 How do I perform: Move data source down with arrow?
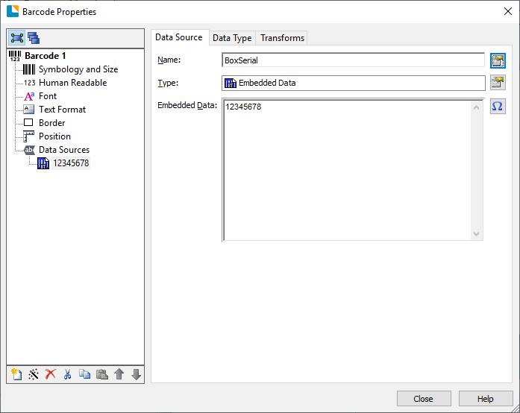tap(136, 374)
